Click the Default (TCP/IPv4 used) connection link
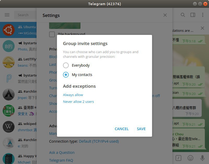The image size is (209, 164). (x=99, y=141)
